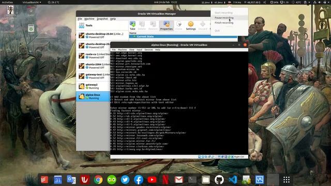This screenshot has height=186, width=331.
Task: Click the Right Ctrl host key indicator
Action: coord(239,157)
